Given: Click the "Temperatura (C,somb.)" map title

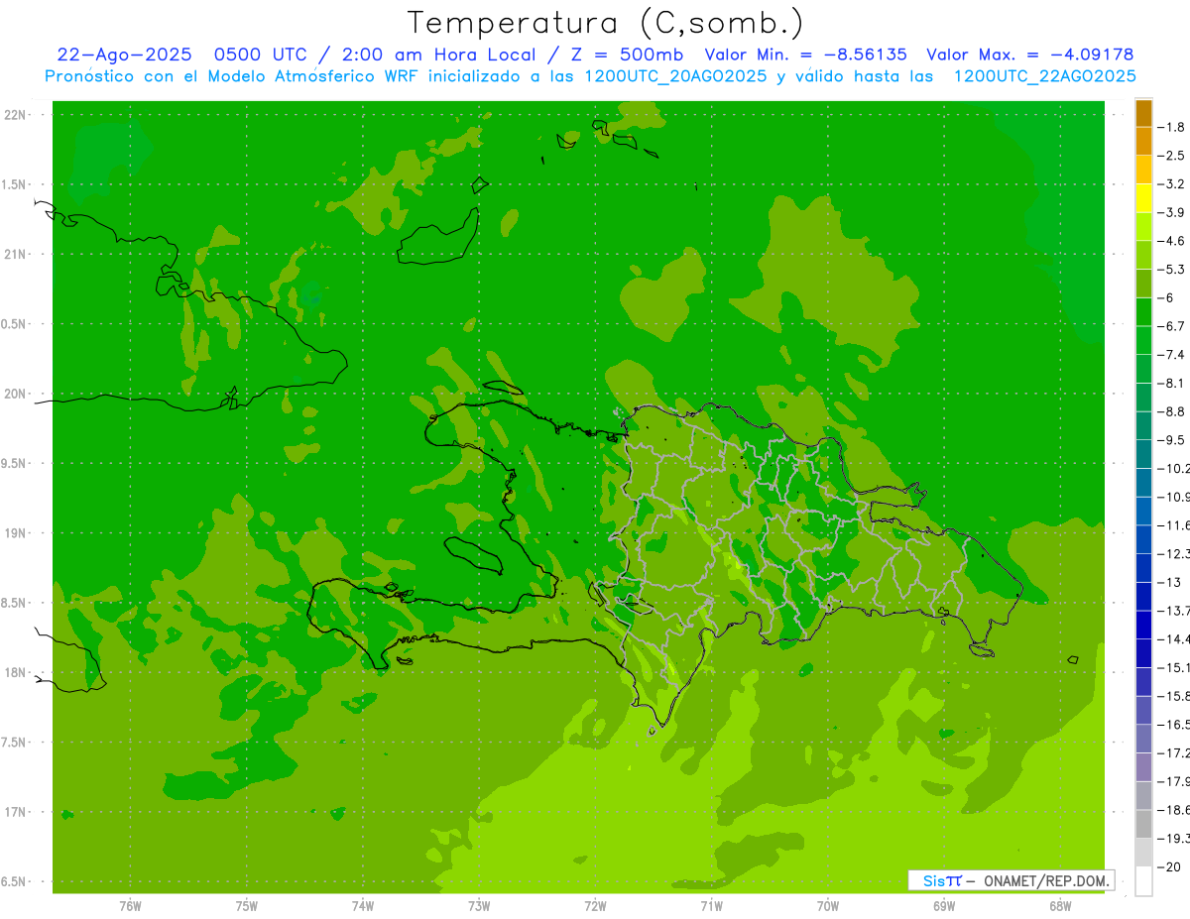Looking at the screenshot, I should [606, 22].
